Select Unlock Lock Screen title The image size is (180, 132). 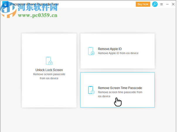click(49, 70)
